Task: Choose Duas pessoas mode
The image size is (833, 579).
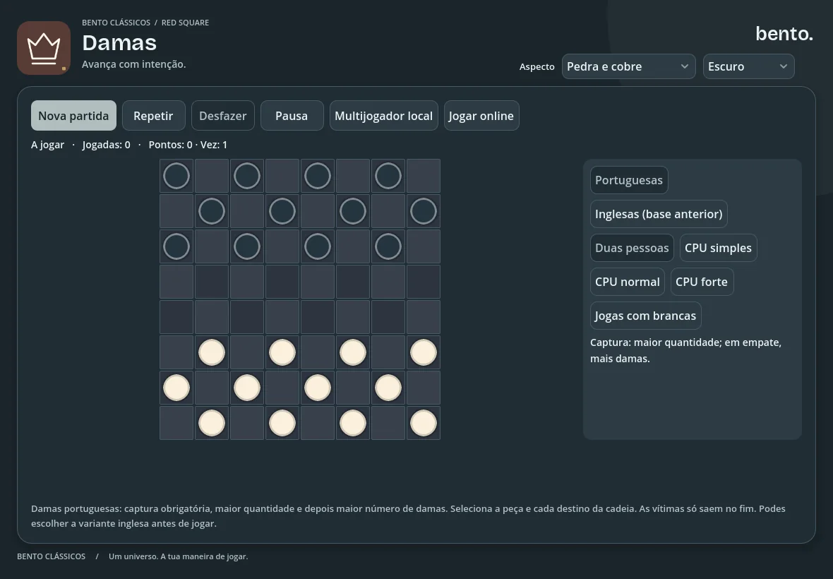Action: click(x=633, y=248)
